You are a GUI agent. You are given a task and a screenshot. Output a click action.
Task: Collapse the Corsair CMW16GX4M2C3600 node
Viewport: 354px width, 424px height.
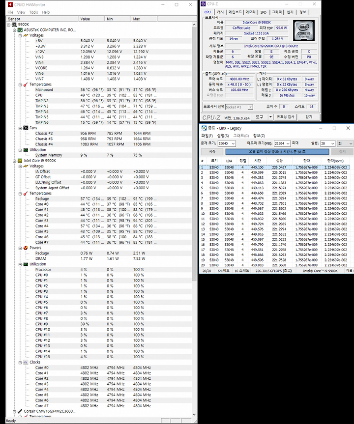point(14,412)
